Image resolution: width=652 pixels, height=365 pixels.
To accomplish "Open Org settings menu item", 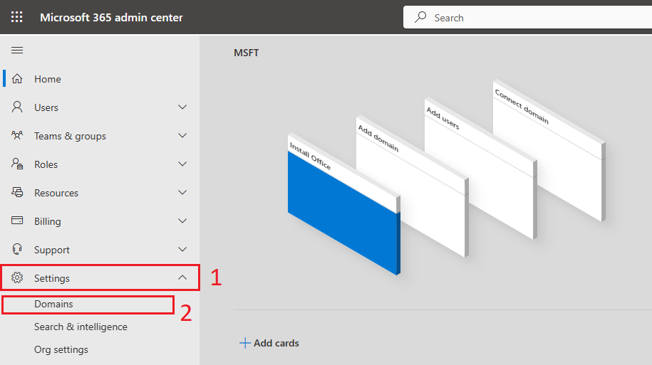I will pos(61,349).
